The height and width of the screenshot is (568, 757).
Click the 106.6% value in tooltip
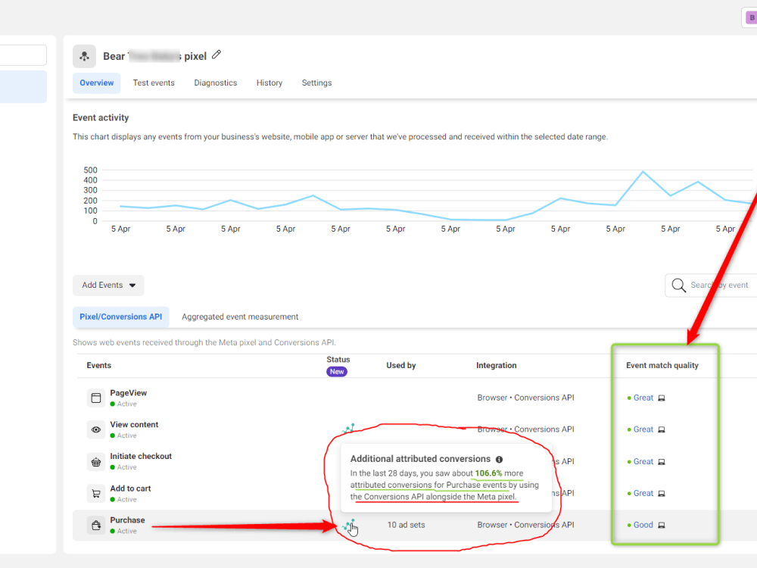[488, 473]
